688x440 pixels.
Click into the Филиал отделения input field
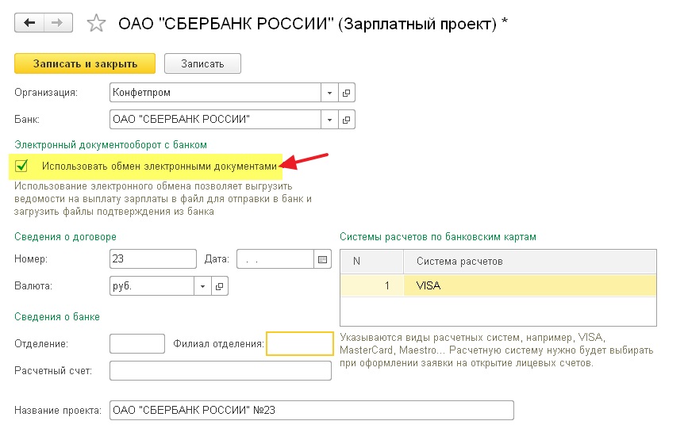pos(300,343)
